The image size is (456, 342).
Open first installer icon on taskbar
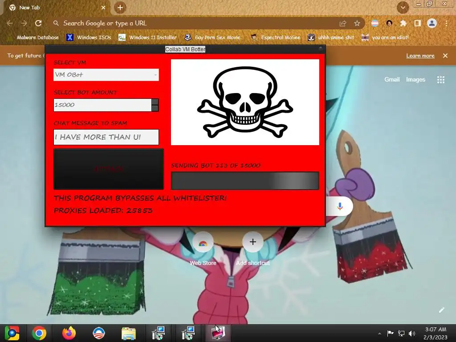coord(159,333)
